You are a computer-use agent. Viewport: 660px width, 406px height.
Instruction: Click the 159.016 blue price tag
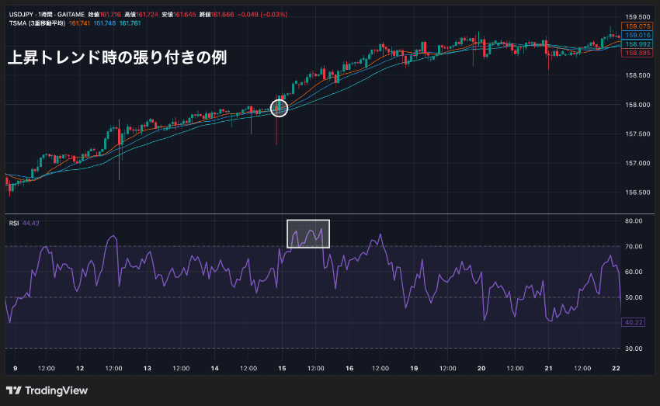tap(637, 35)
